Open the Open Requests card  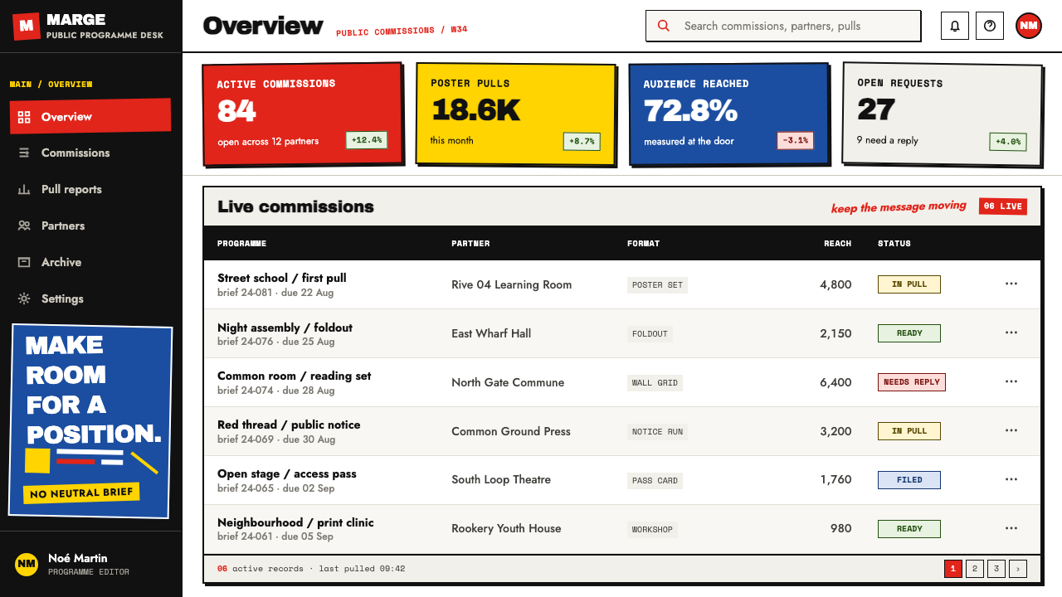click(942, 114)
